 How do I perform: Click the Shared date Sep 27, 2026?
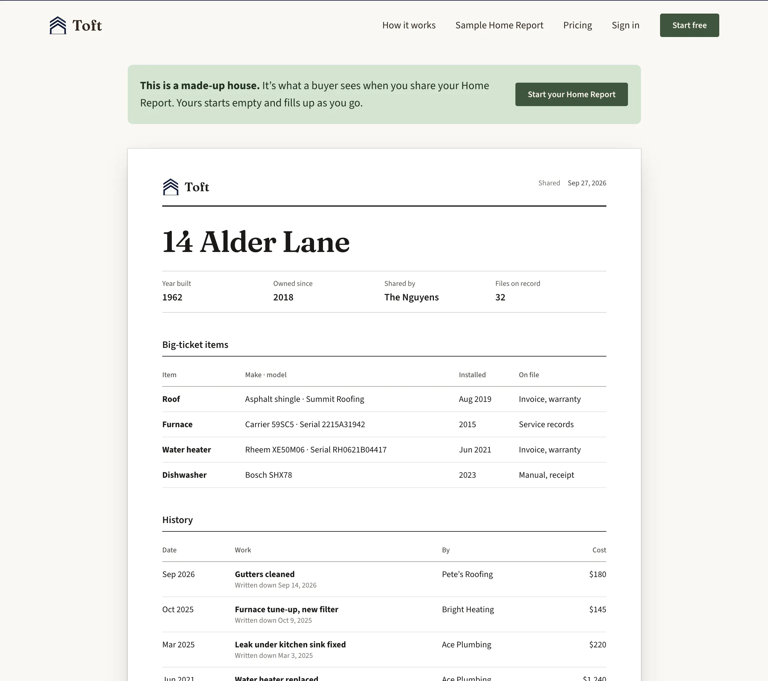[x=587, y=183]
